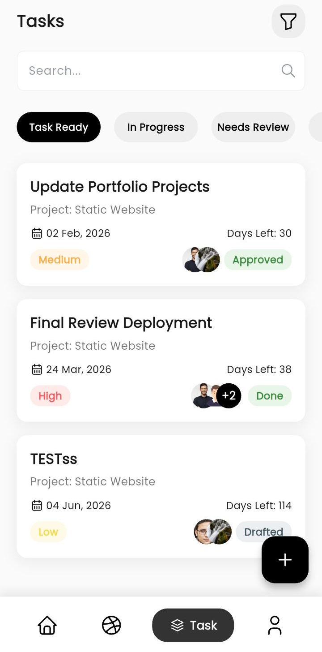
Task: Switch to the In Progress chip
Action: click(156, 127)
